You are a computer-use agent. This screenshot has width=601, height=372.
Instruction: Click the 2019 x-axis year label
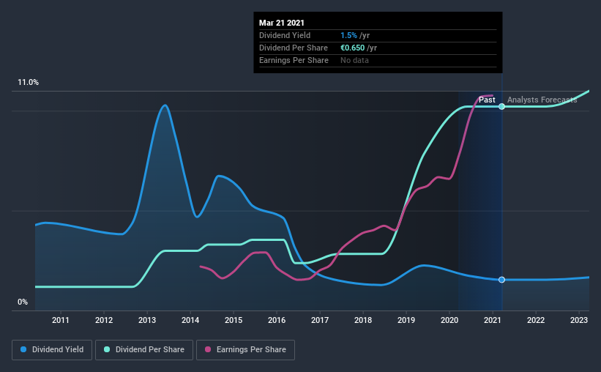[406, 320]
